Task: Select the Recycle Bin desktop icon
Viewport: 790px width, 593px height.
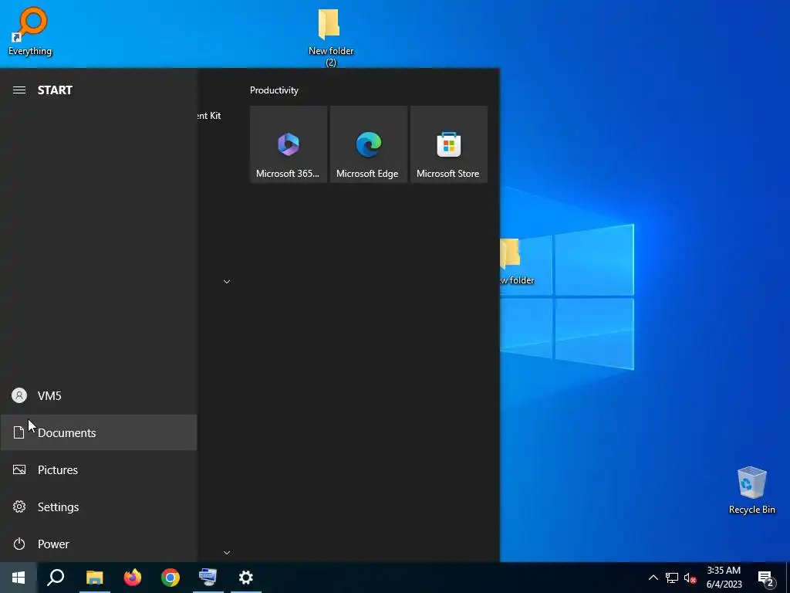Action: pyautogui.click(x=751, y=490)
